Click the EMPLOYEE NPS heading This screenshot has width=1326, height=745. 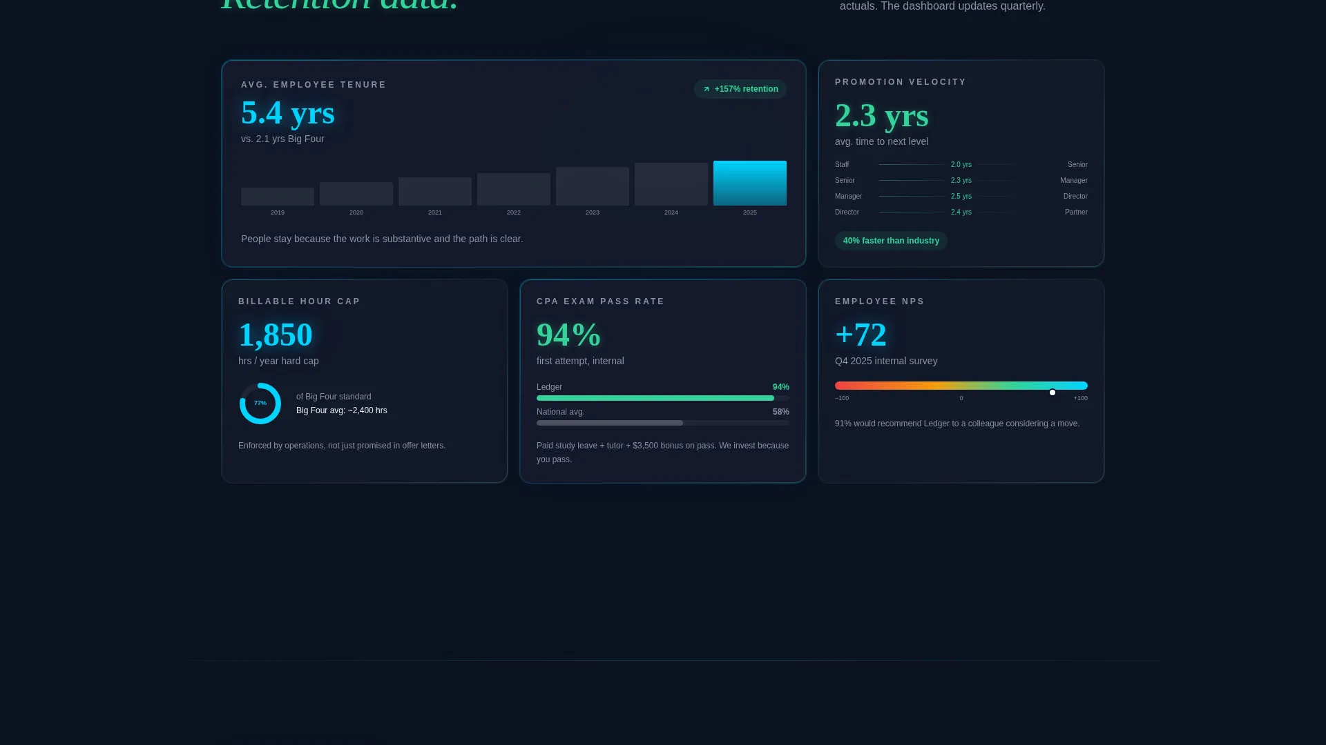[x=879, y=301]
